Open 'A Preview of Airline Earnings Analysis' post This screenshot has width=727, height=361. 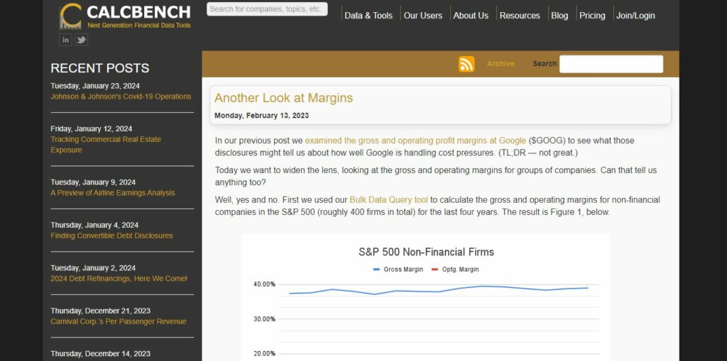tap(113, 193)
